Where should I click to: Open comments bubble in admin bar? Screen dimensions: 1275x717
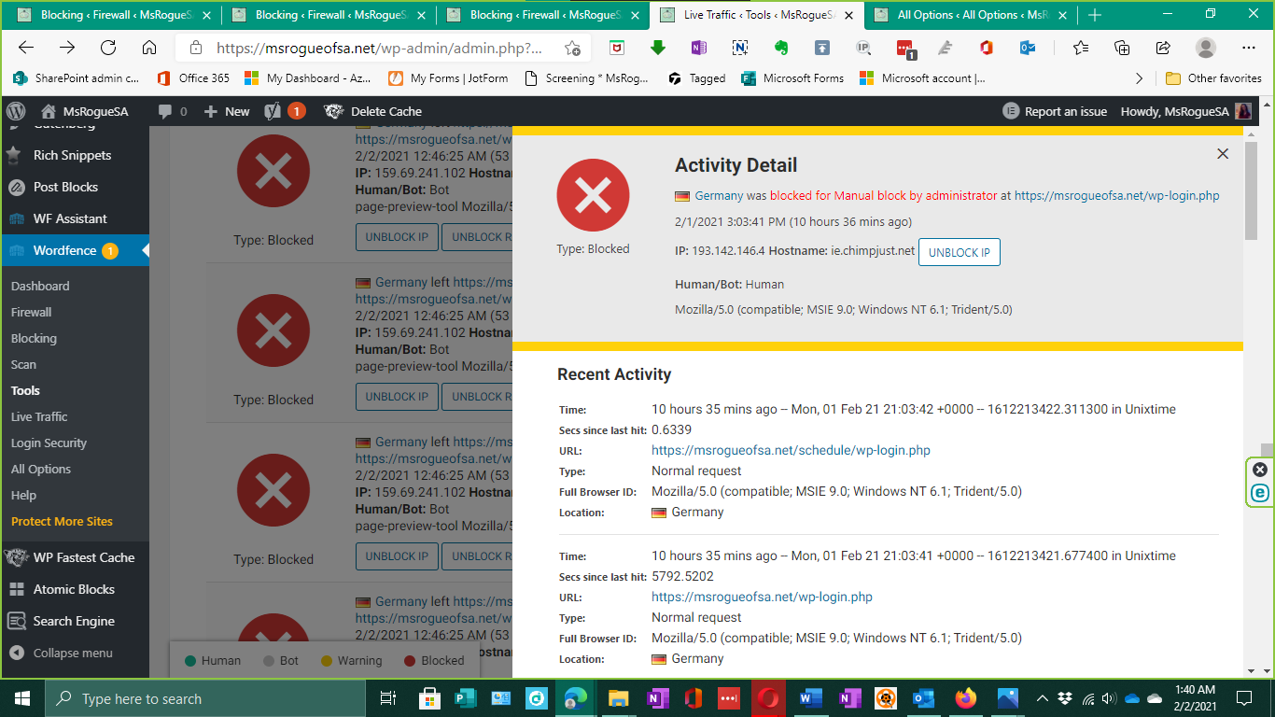(172, 111)
